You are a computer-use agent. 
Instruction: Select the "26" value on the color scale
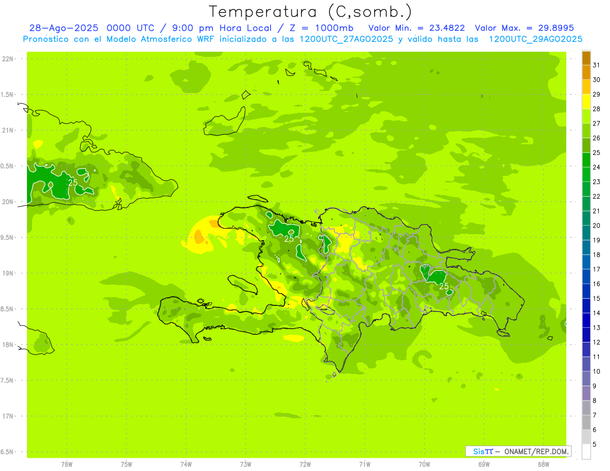pyautogui.click(x=597, y=138)
